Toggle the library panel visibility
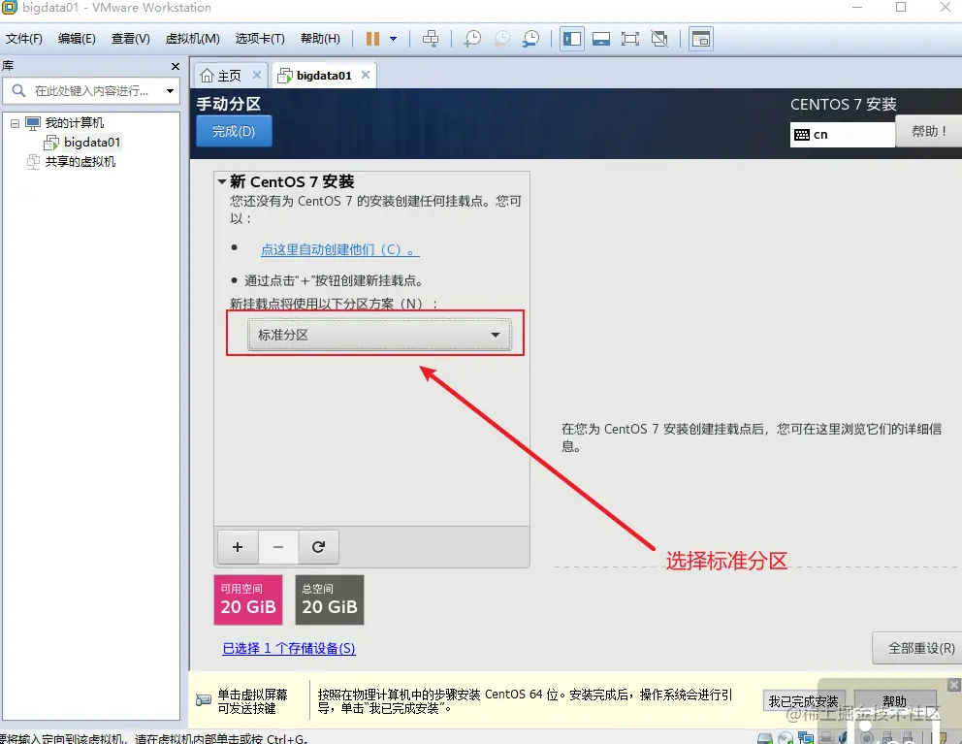 pos(571,39)
